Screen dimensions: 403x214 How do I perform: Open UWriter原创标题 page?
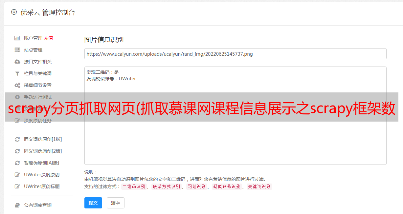[42, 186]
